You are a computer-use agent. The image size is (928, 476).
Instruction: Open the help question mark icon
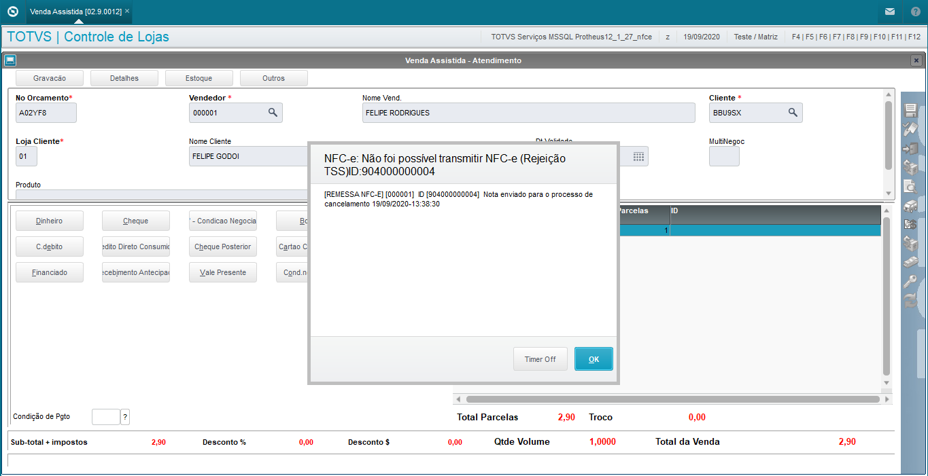click(x=915, y=12)
